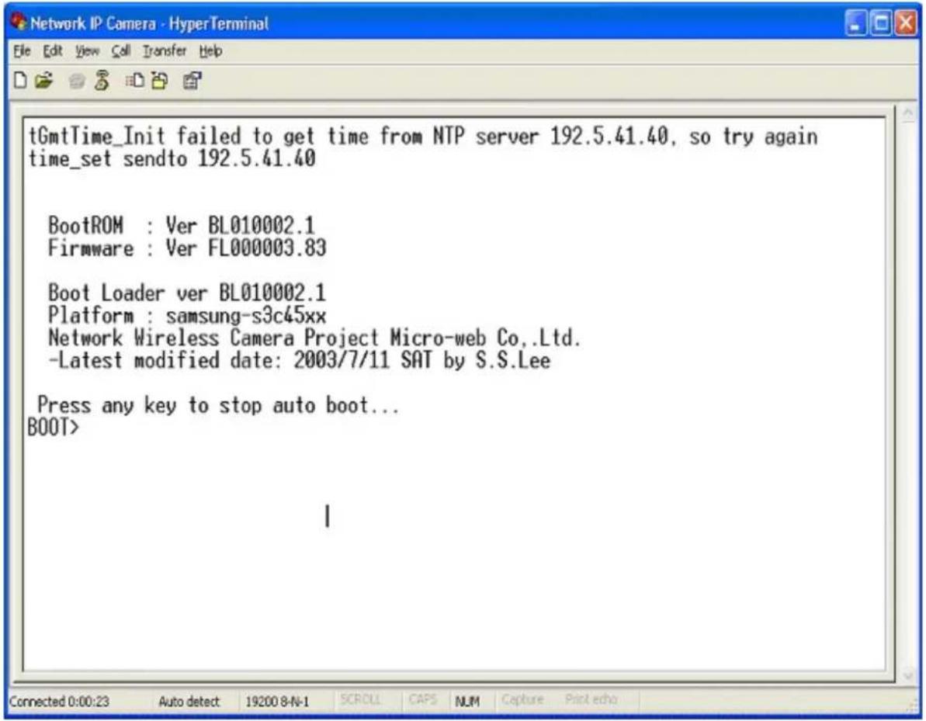Click the Capture status indicator
This screenshot has height=721, width=926.
pyautogui.click(x=522, y=700)
